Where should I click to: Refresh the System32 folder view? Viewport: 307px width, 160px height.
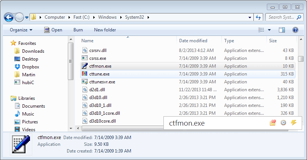pos(258,17)
